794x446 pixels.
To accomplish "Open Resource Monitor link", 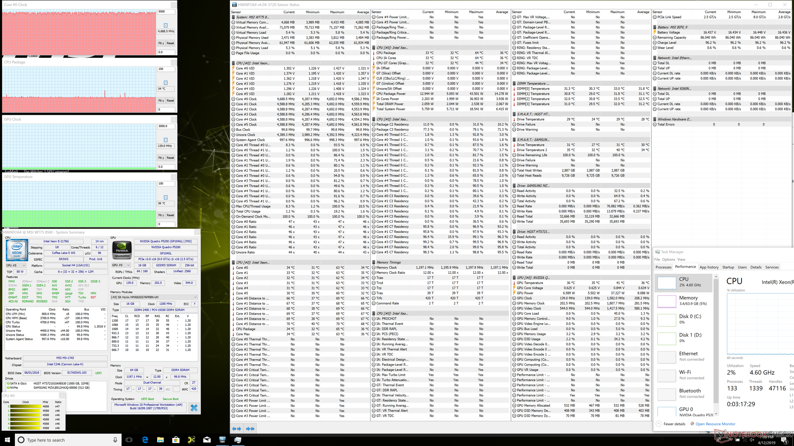I will 715,424.
